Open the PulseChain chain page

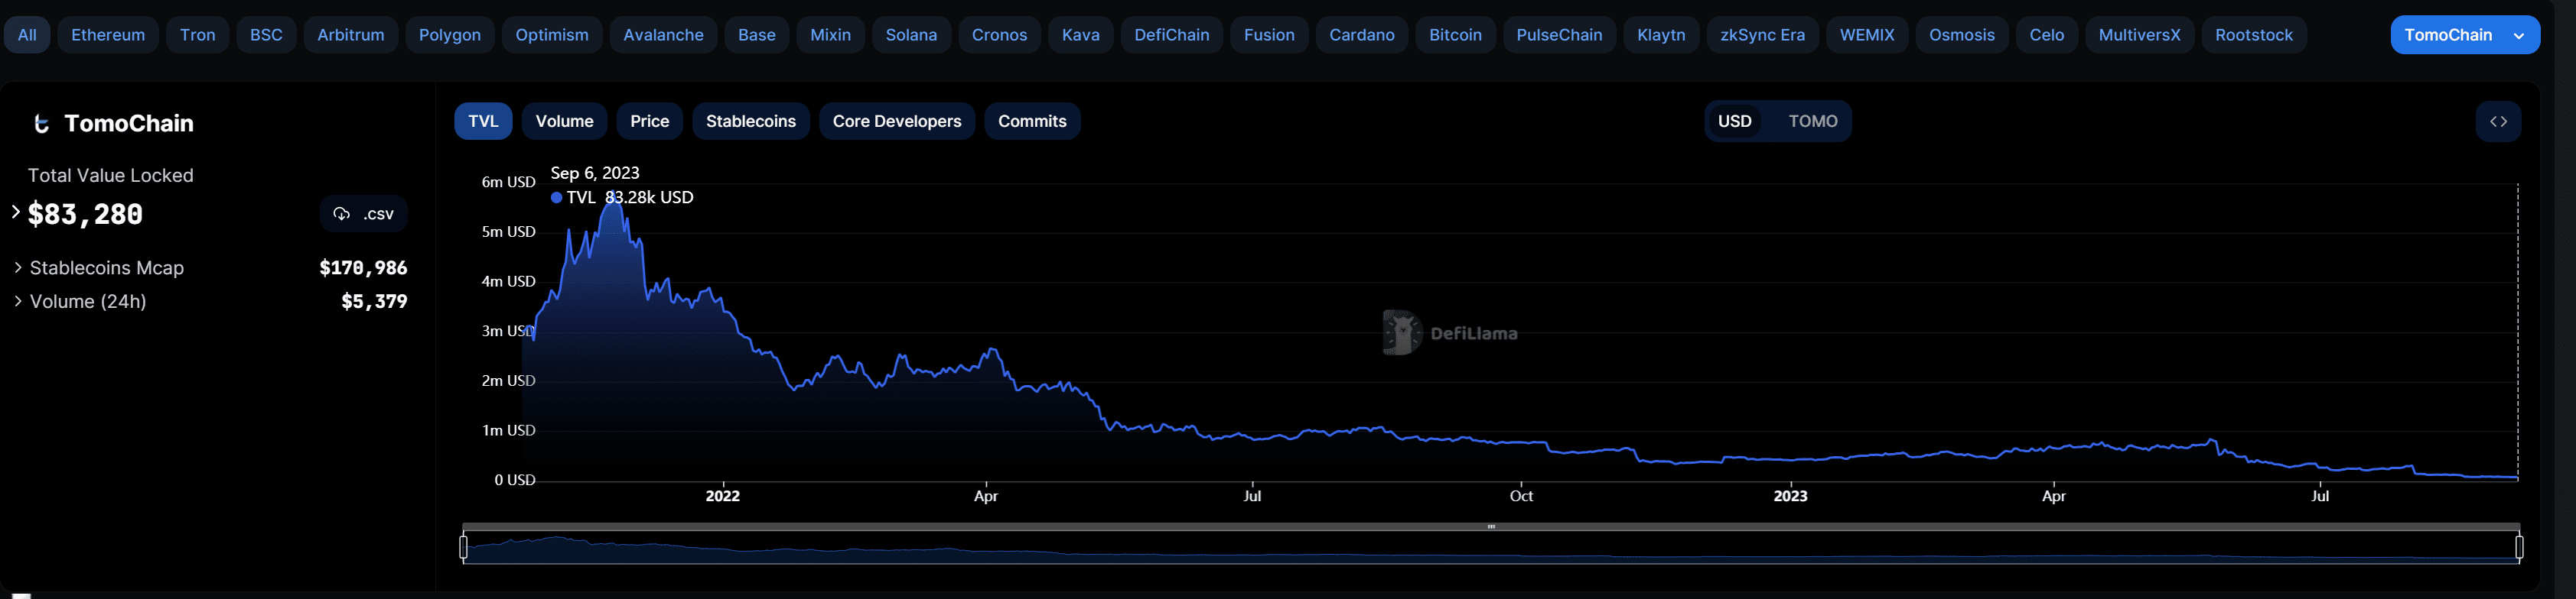pyautogui.click(x=1559, y=35)
